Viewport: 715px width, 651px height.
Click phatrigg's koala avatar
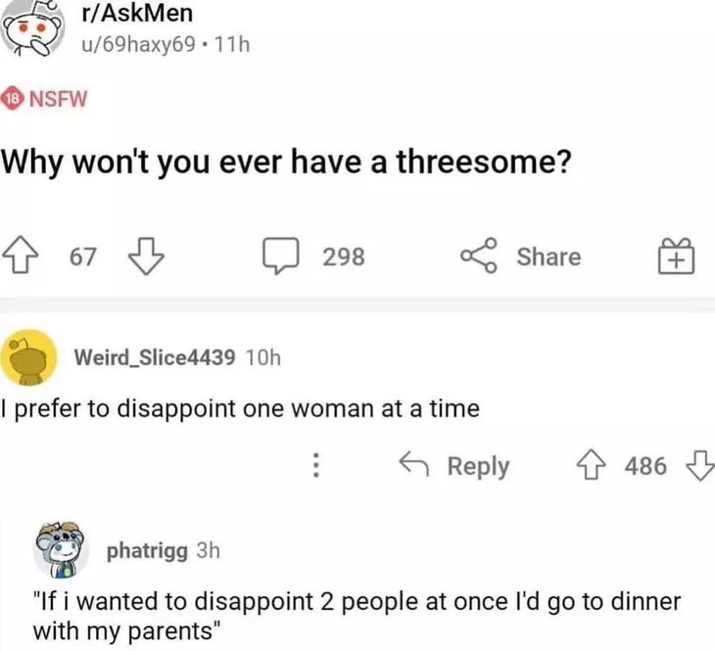pos(61,549)
